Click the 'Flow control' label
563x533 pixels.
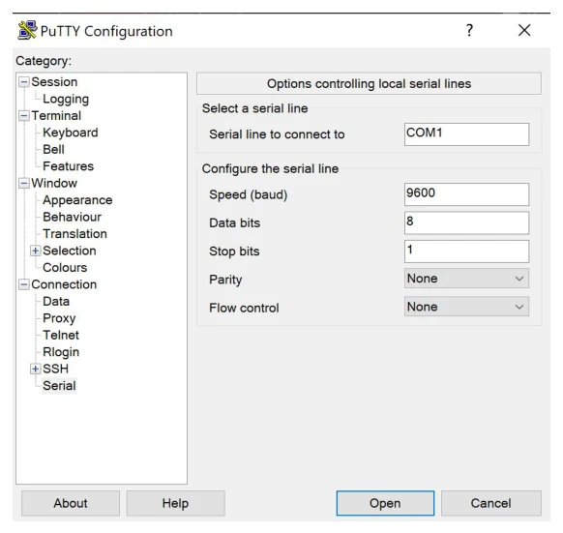tap(244, 309)
